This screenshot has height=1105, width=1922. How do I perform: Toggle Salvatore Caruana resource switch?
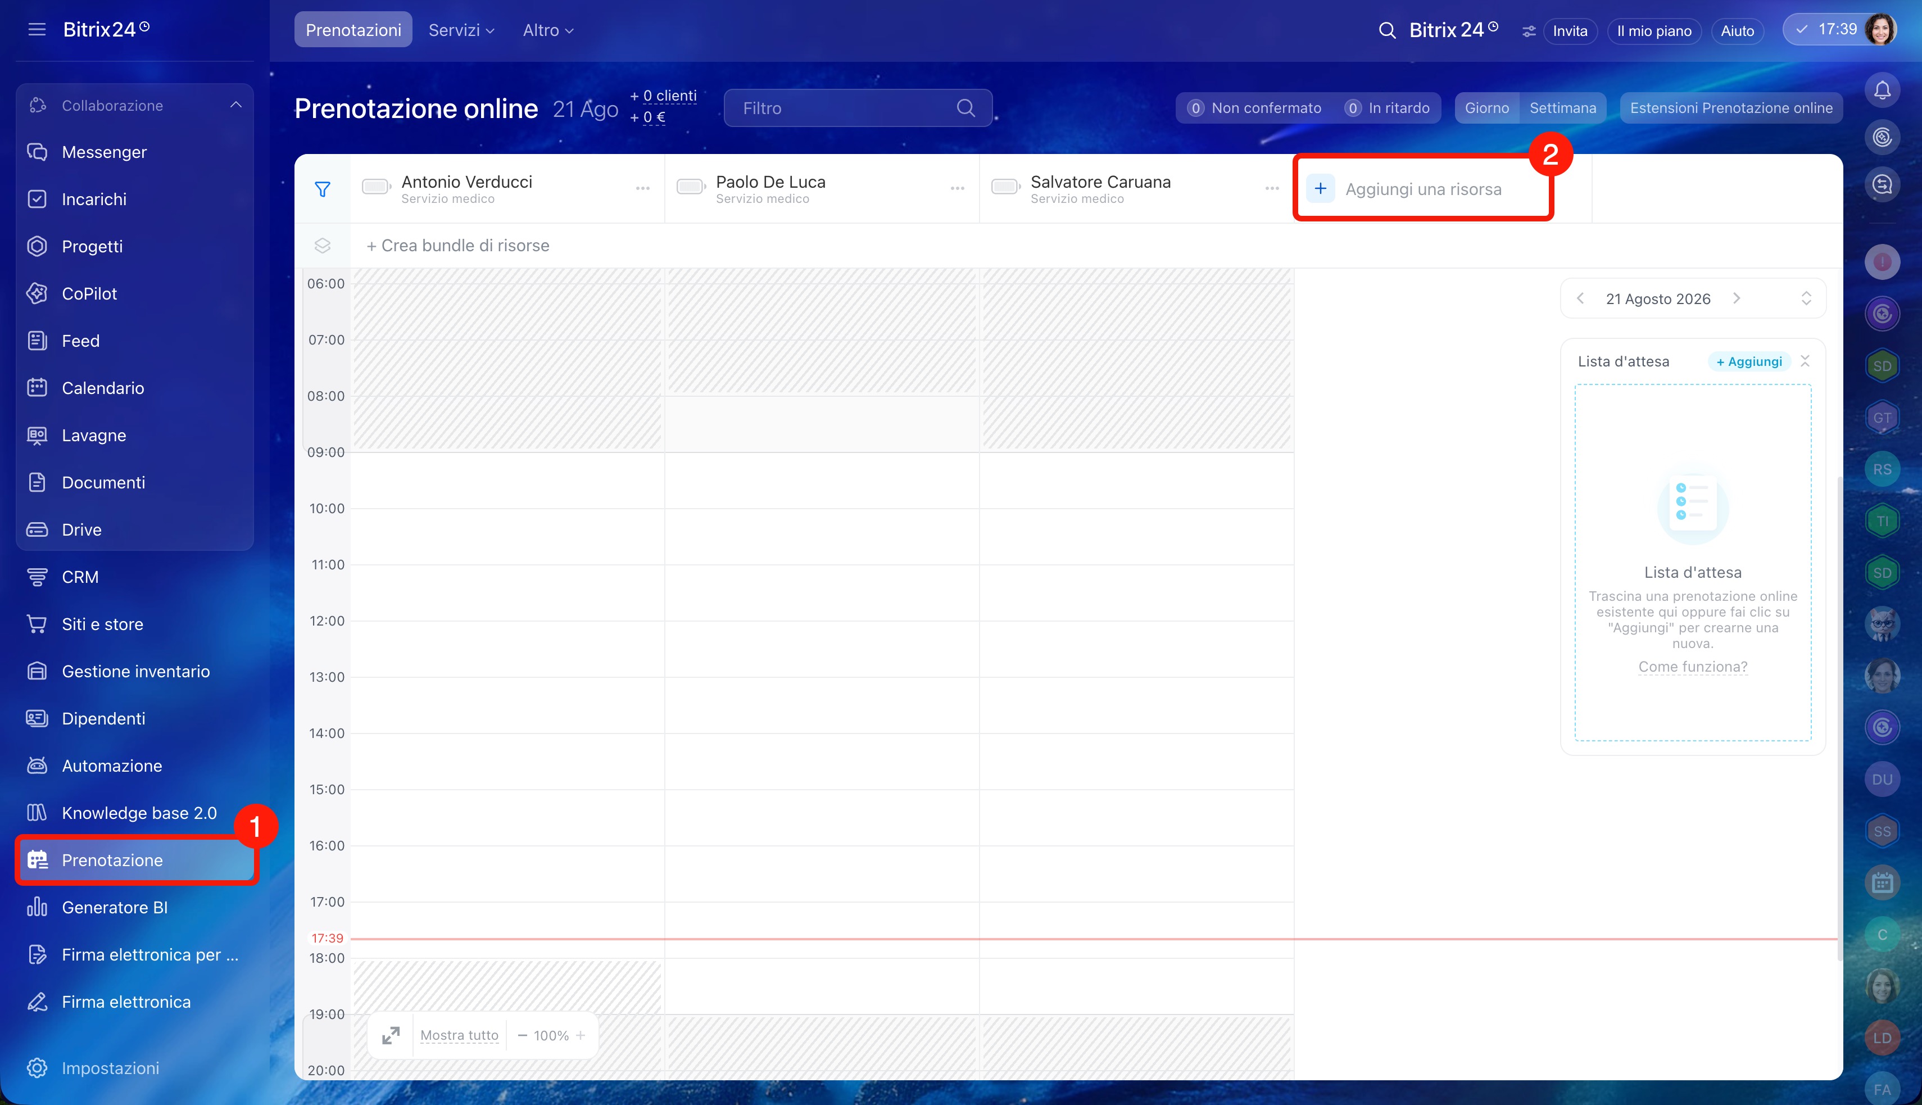point(1005,187)
